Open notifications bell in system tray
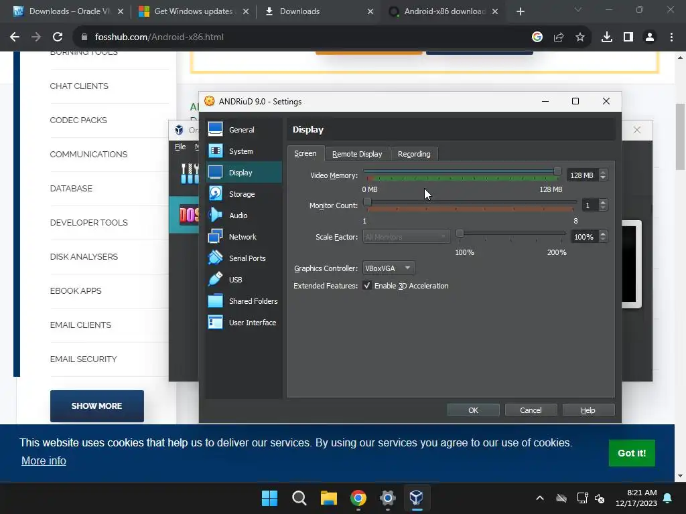686x514 pixels. click(x=668, y=498)
